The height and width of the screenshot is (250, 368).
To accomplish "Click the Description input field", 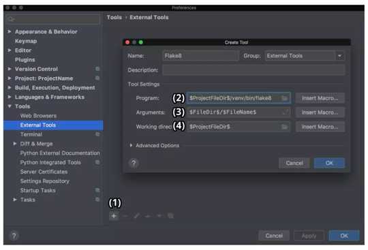I will (x=254, y=70).
